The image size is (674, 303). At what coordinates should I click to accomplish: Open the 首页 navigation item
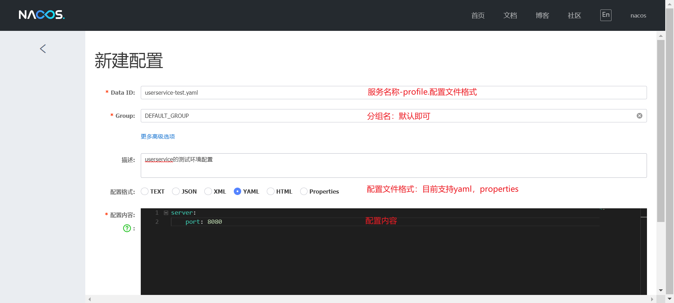[x=478, y=15]
